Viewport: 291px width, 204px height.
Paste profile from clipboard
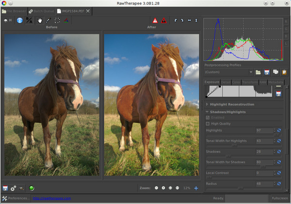click(284, 72)
